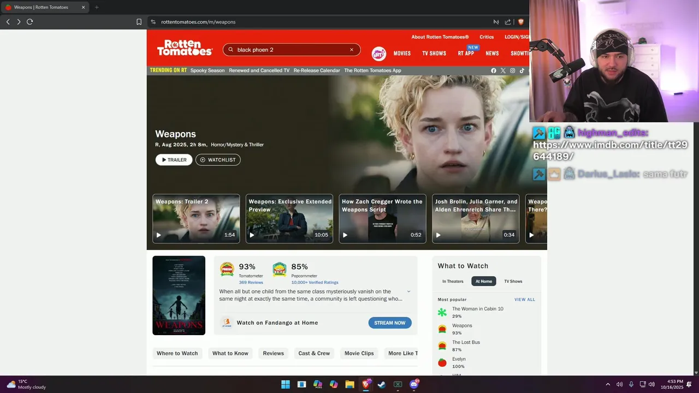Open Steam from the taskbar
Image resolution: width=699 pixels, height=393 pixels.
[x=382, y=384]
